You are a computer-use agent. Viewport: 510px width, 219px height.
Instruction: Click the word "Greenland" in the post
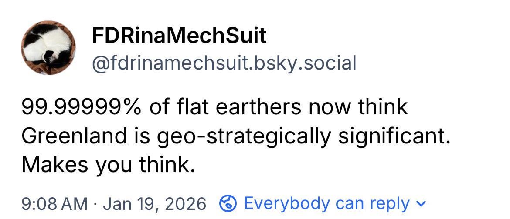(74, 136)
